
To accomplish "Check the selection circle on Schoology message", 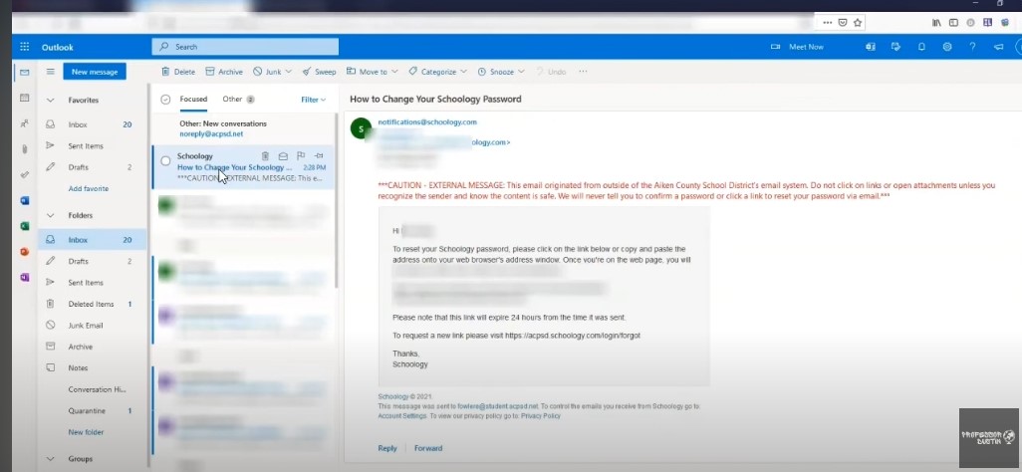I will pos(165,161).
